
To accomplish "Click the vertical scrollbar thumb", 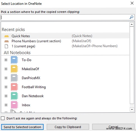I will pyautogui.click(x=132, y=65).
